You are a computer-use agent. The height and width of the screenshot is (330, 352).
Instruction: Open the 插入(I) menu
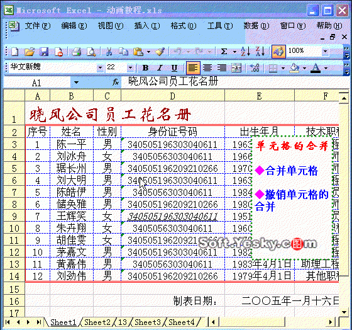147,26
